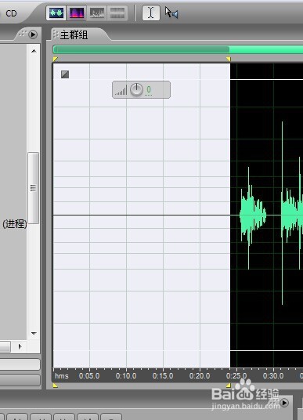Click the grip handle of 主群组 tab
This screenshot has width=303, height=420.
click(x=55, y=34)
